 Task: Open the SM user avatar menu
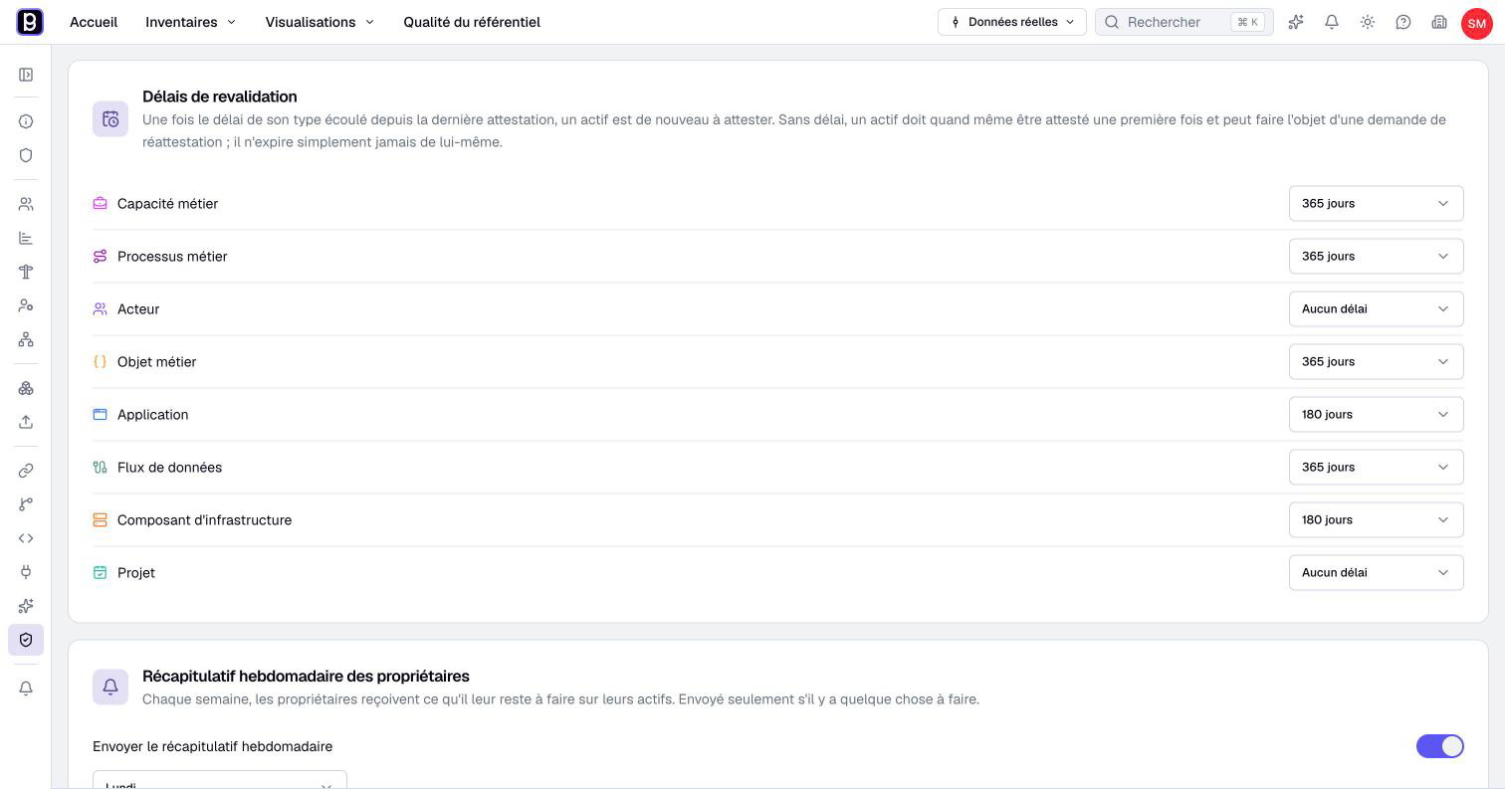1476,23
